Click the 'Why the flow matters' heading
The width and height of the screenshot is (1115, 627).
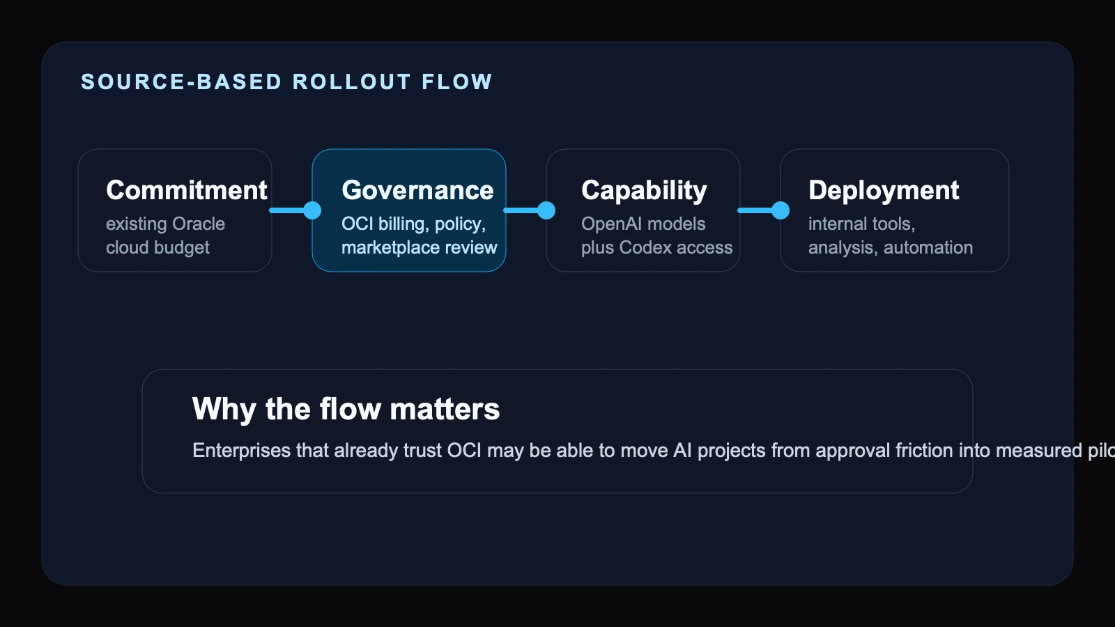click(346, 409)
